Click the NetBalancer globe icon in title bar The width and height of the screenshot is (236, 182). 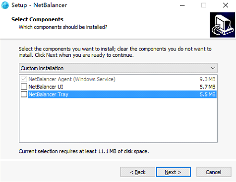5,5
